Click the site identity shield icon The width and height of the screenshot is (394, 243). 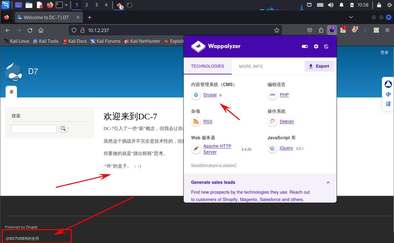[74, 30]
